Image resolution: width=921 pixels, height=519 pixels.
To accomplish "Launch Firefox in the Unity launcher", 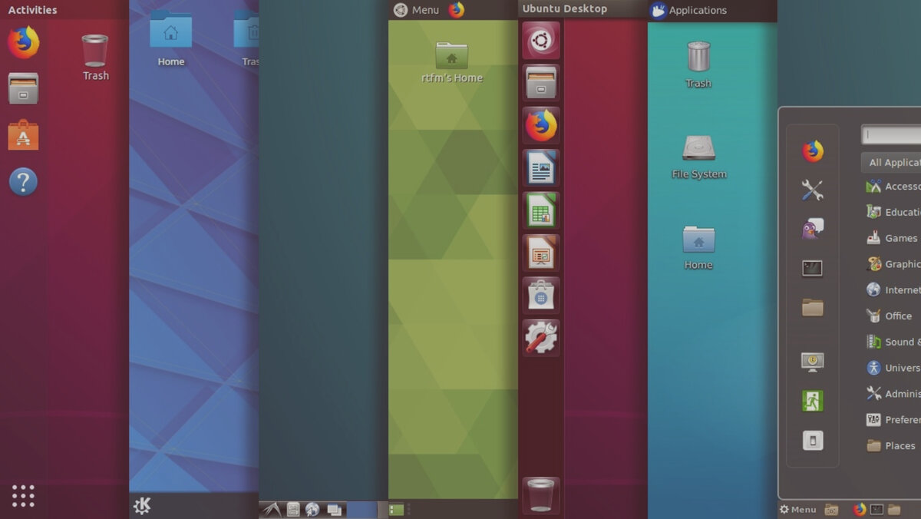I will (541, 125).
